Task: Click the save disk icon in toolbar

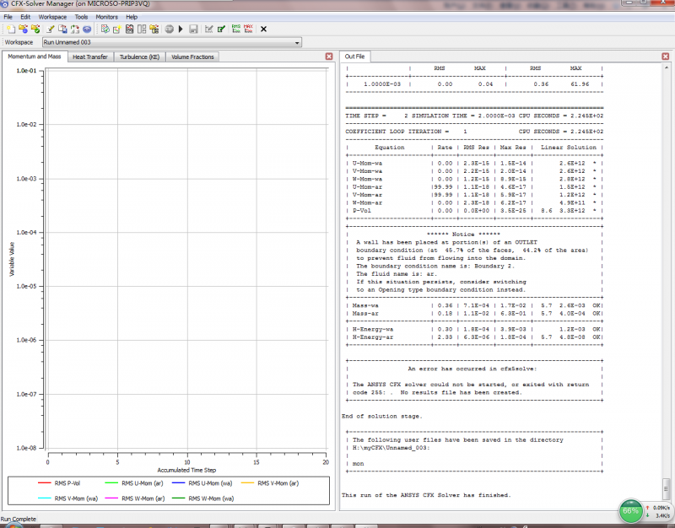Action: (x=193, y=29)
